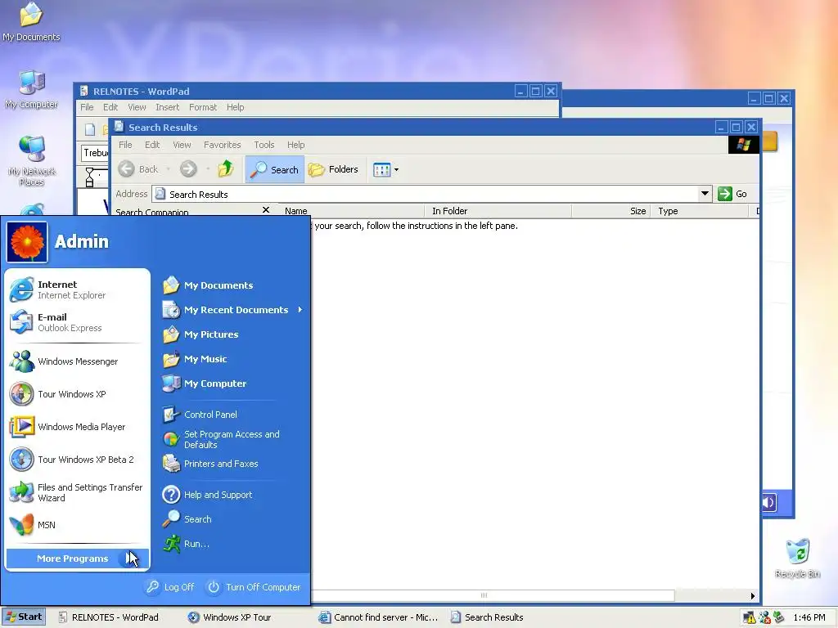Open WordPad Help menu
The width and height of the screenshot is (838, 628).
click(235, 107)
